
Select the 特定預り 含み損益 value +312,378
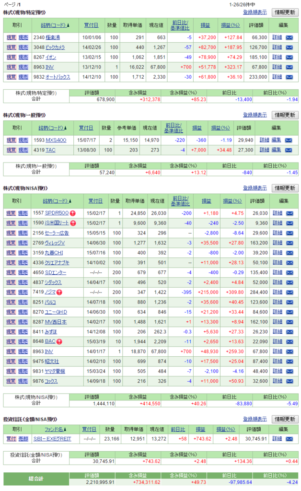[150, 100]
